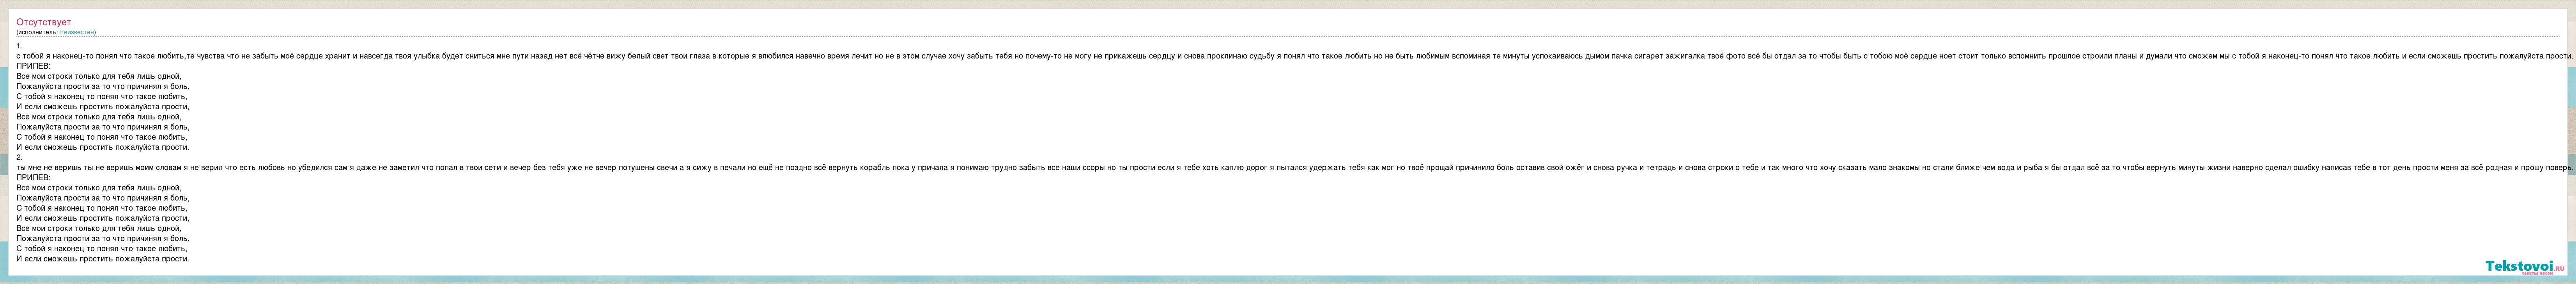Viewport: 2576px width, 284px height.
Task: Click the label "(исполнитель:" beside Неизвестен
Action: click(37, 32)
